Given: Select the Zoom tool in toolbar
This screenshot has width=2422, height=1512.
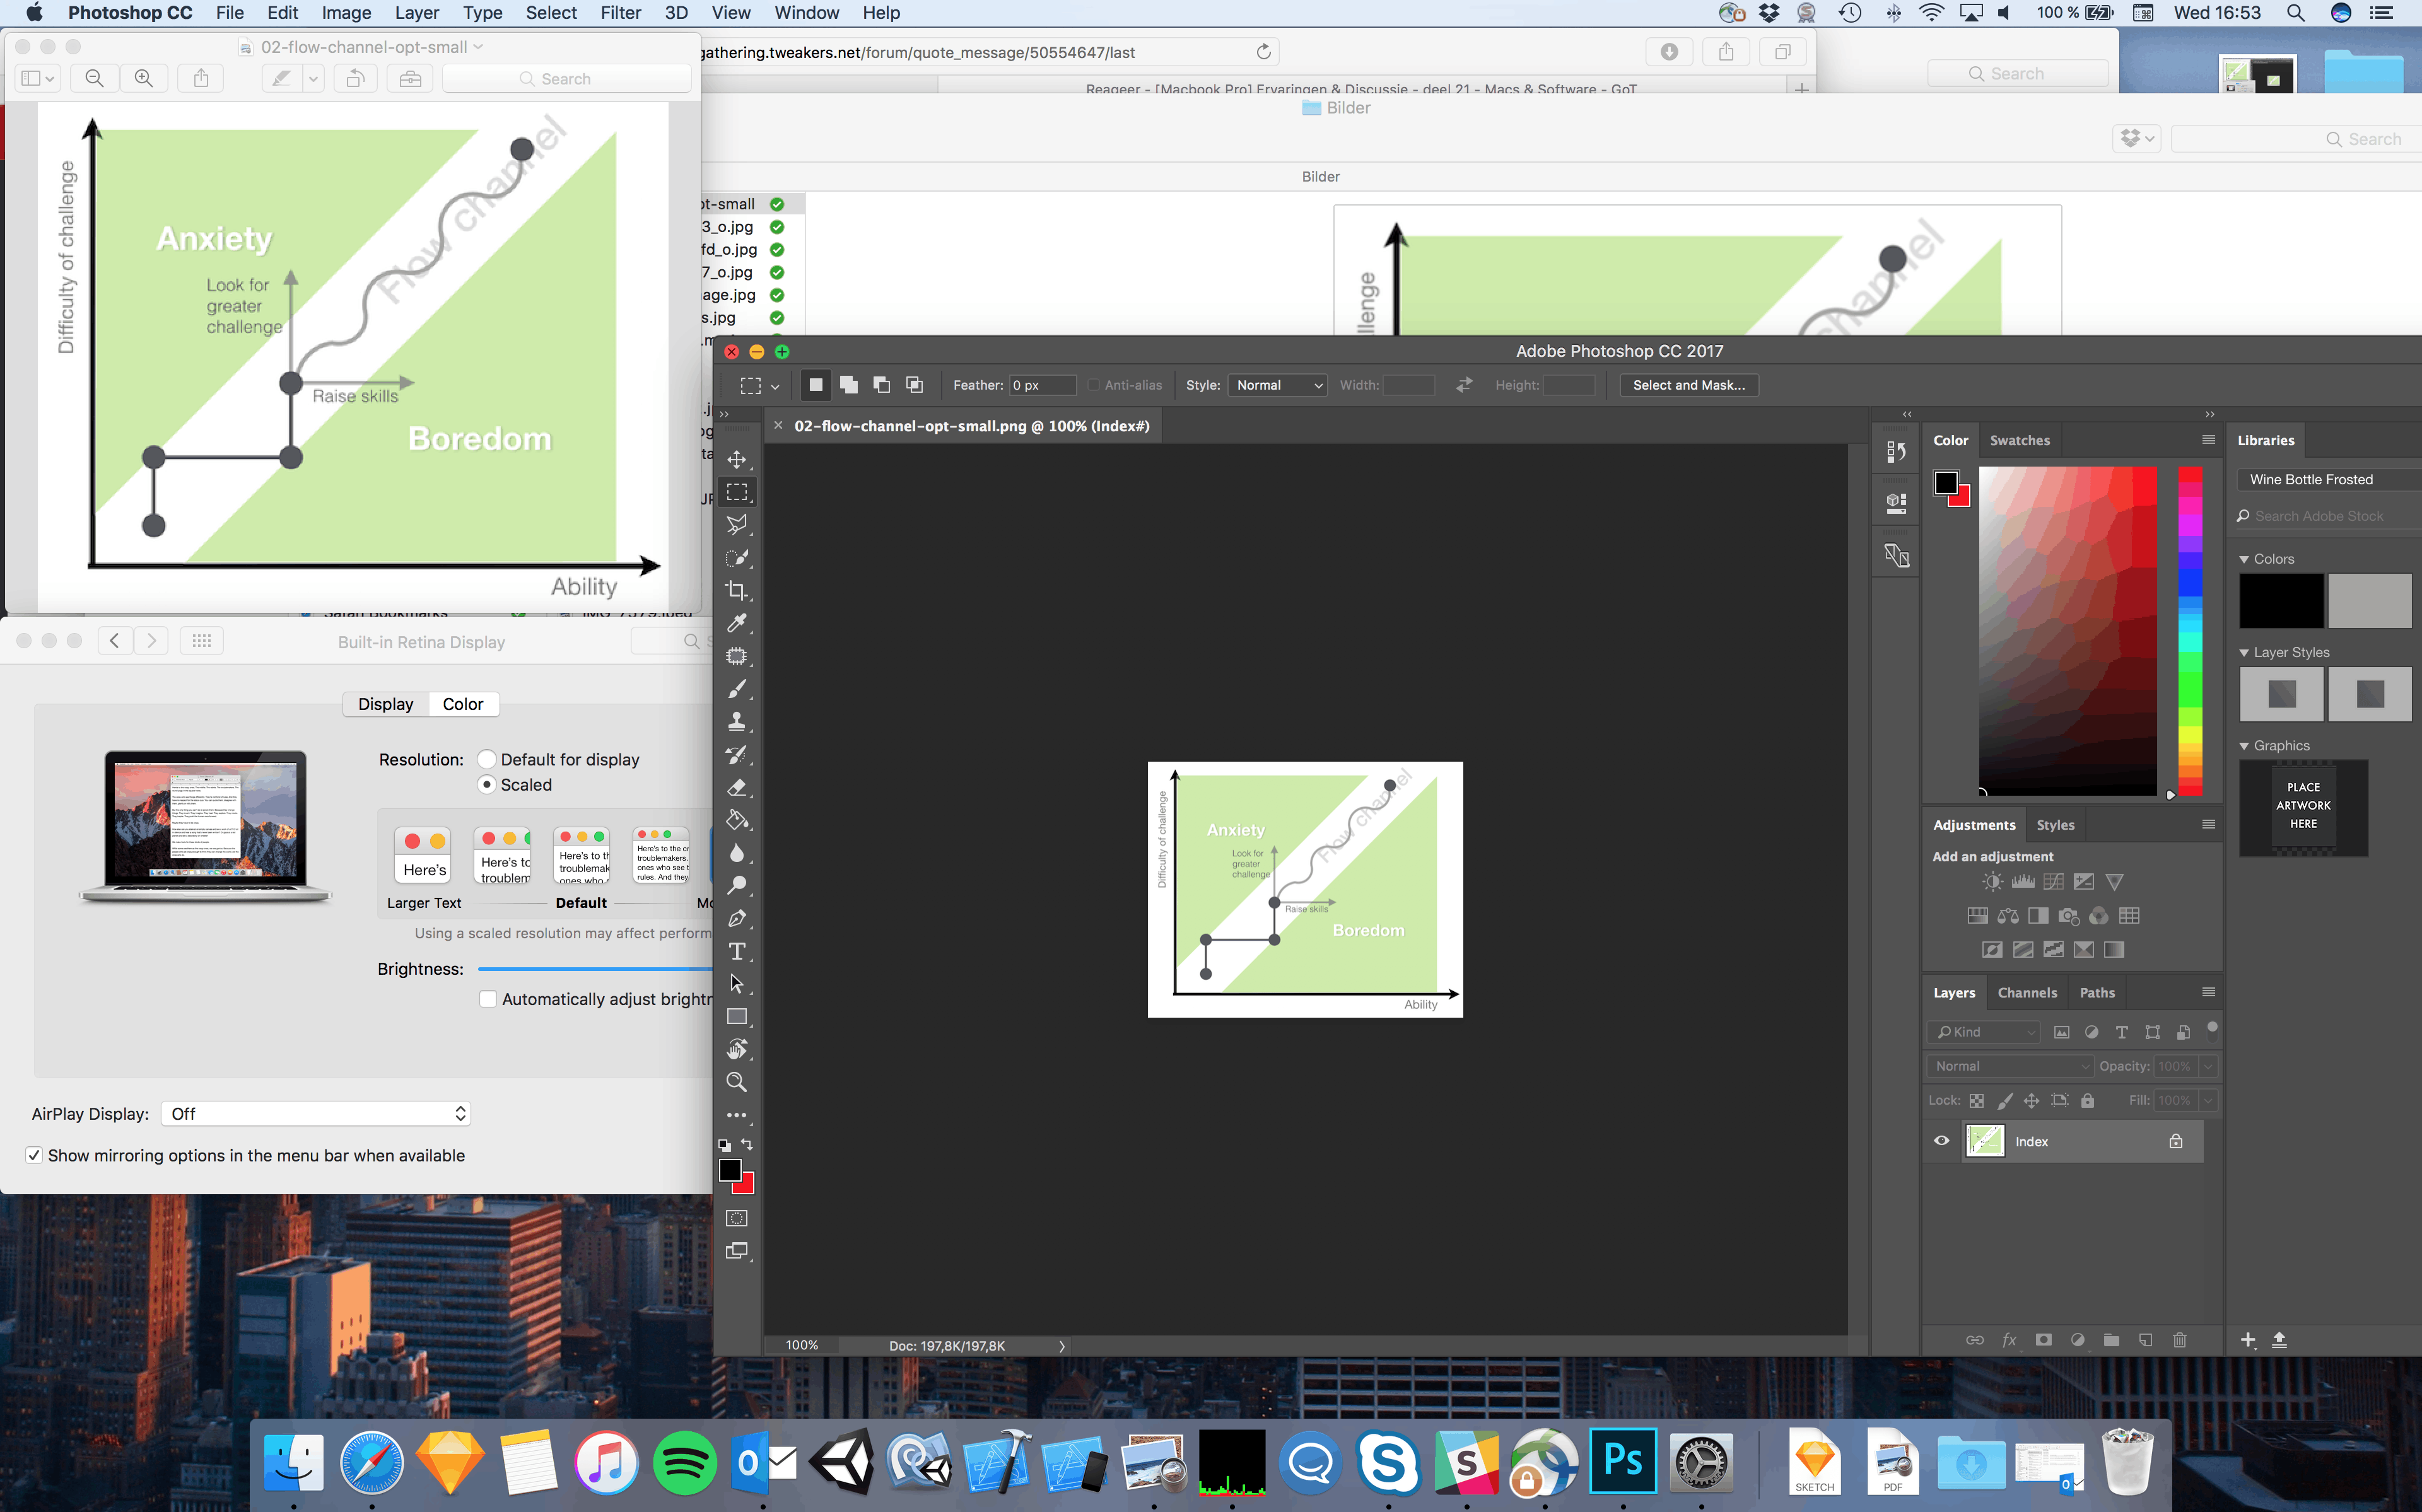Looking at the screenshot, I should click(x=737, y=1082).
